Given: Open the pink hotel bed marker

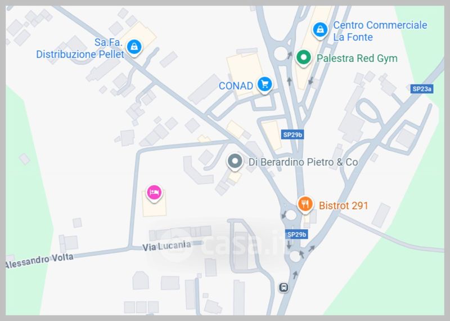Looking at the screenshot, I should 154,193.
